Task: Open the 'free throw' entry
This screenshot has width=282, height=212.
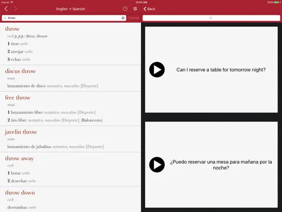Action: pos(17,98)
